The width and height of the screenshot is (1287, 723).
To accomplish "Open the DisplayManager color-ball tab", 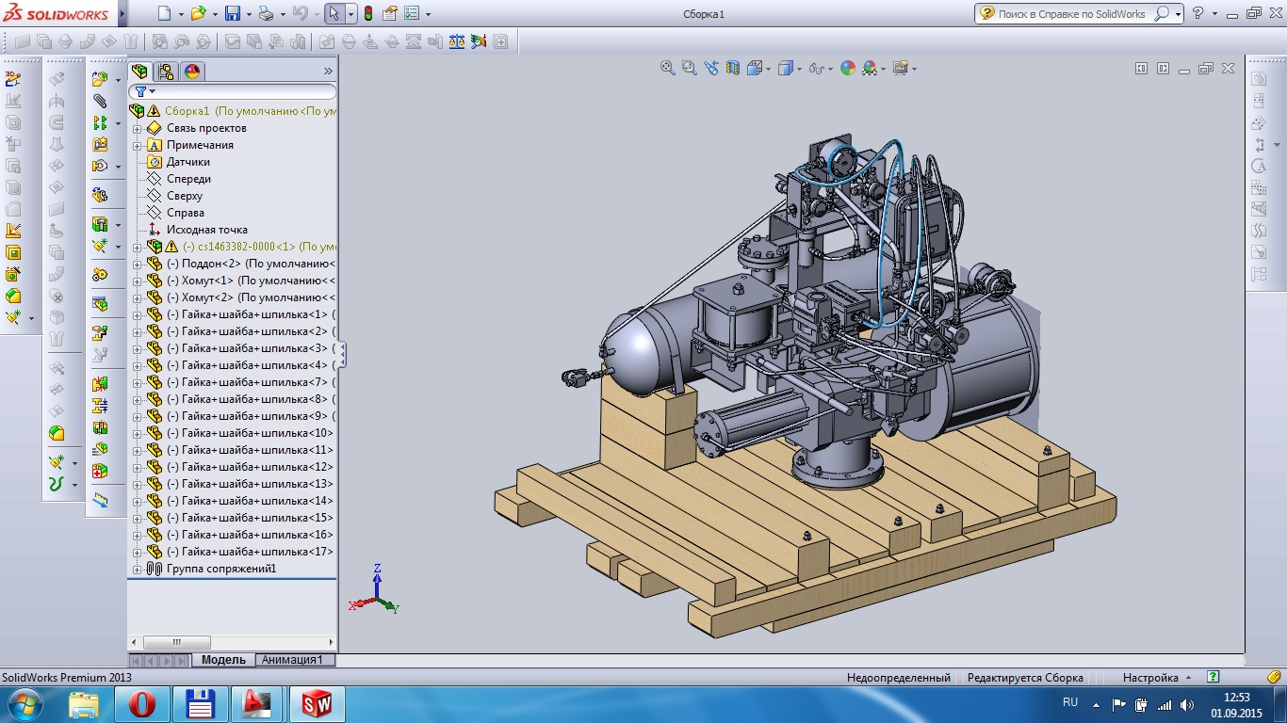I will pos(191,71).
